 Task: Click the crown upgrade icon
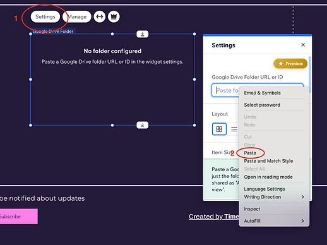114,16
